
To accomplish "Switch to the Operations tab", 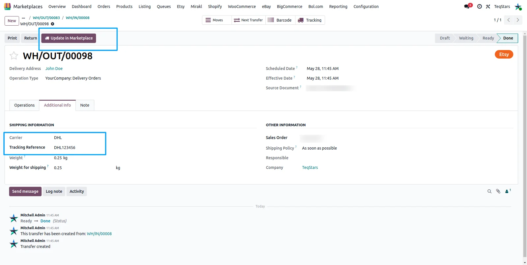I will coord(24,105).
